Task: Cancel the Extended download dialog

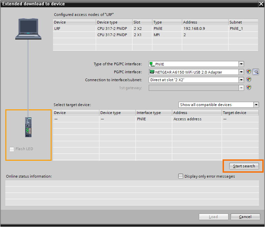Action: tap(245, 216)
